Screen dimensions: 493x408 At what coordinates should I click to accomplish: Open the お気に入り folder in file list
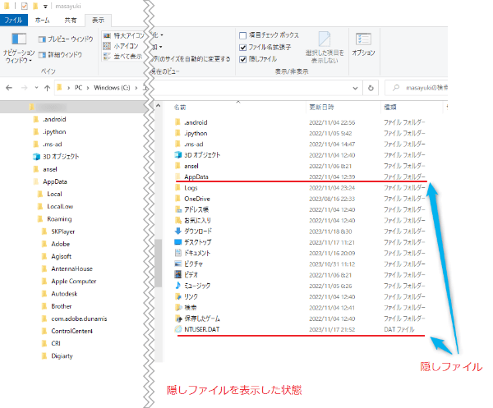(x=192, y=221)
